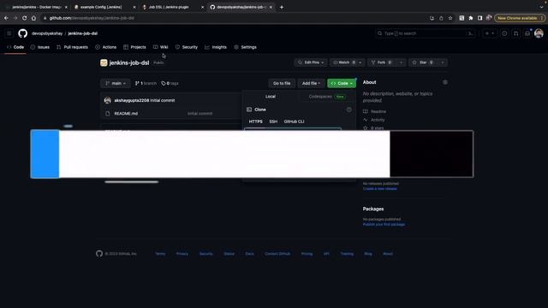Click the browser home icon
The width and height of the screenshot is (548, 308).
33,18
